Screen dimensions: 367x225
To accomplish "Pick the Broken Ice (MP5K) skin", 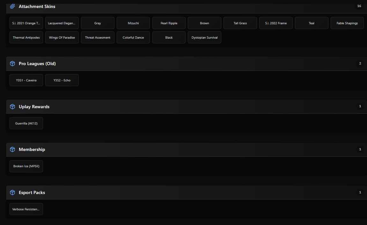I will (26, 166).
